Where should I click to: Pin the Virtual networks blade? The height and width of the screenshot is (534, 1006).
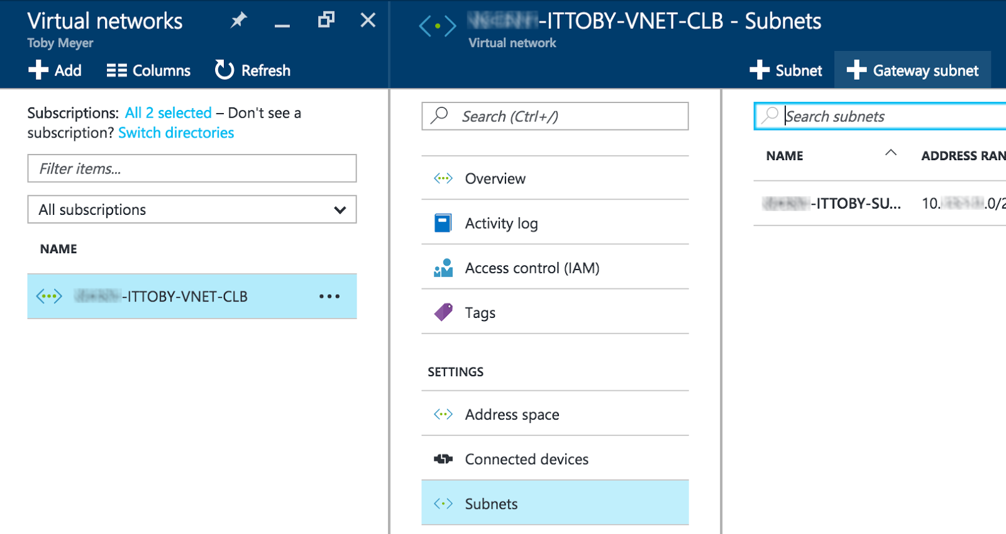click(x=239, y=21)
